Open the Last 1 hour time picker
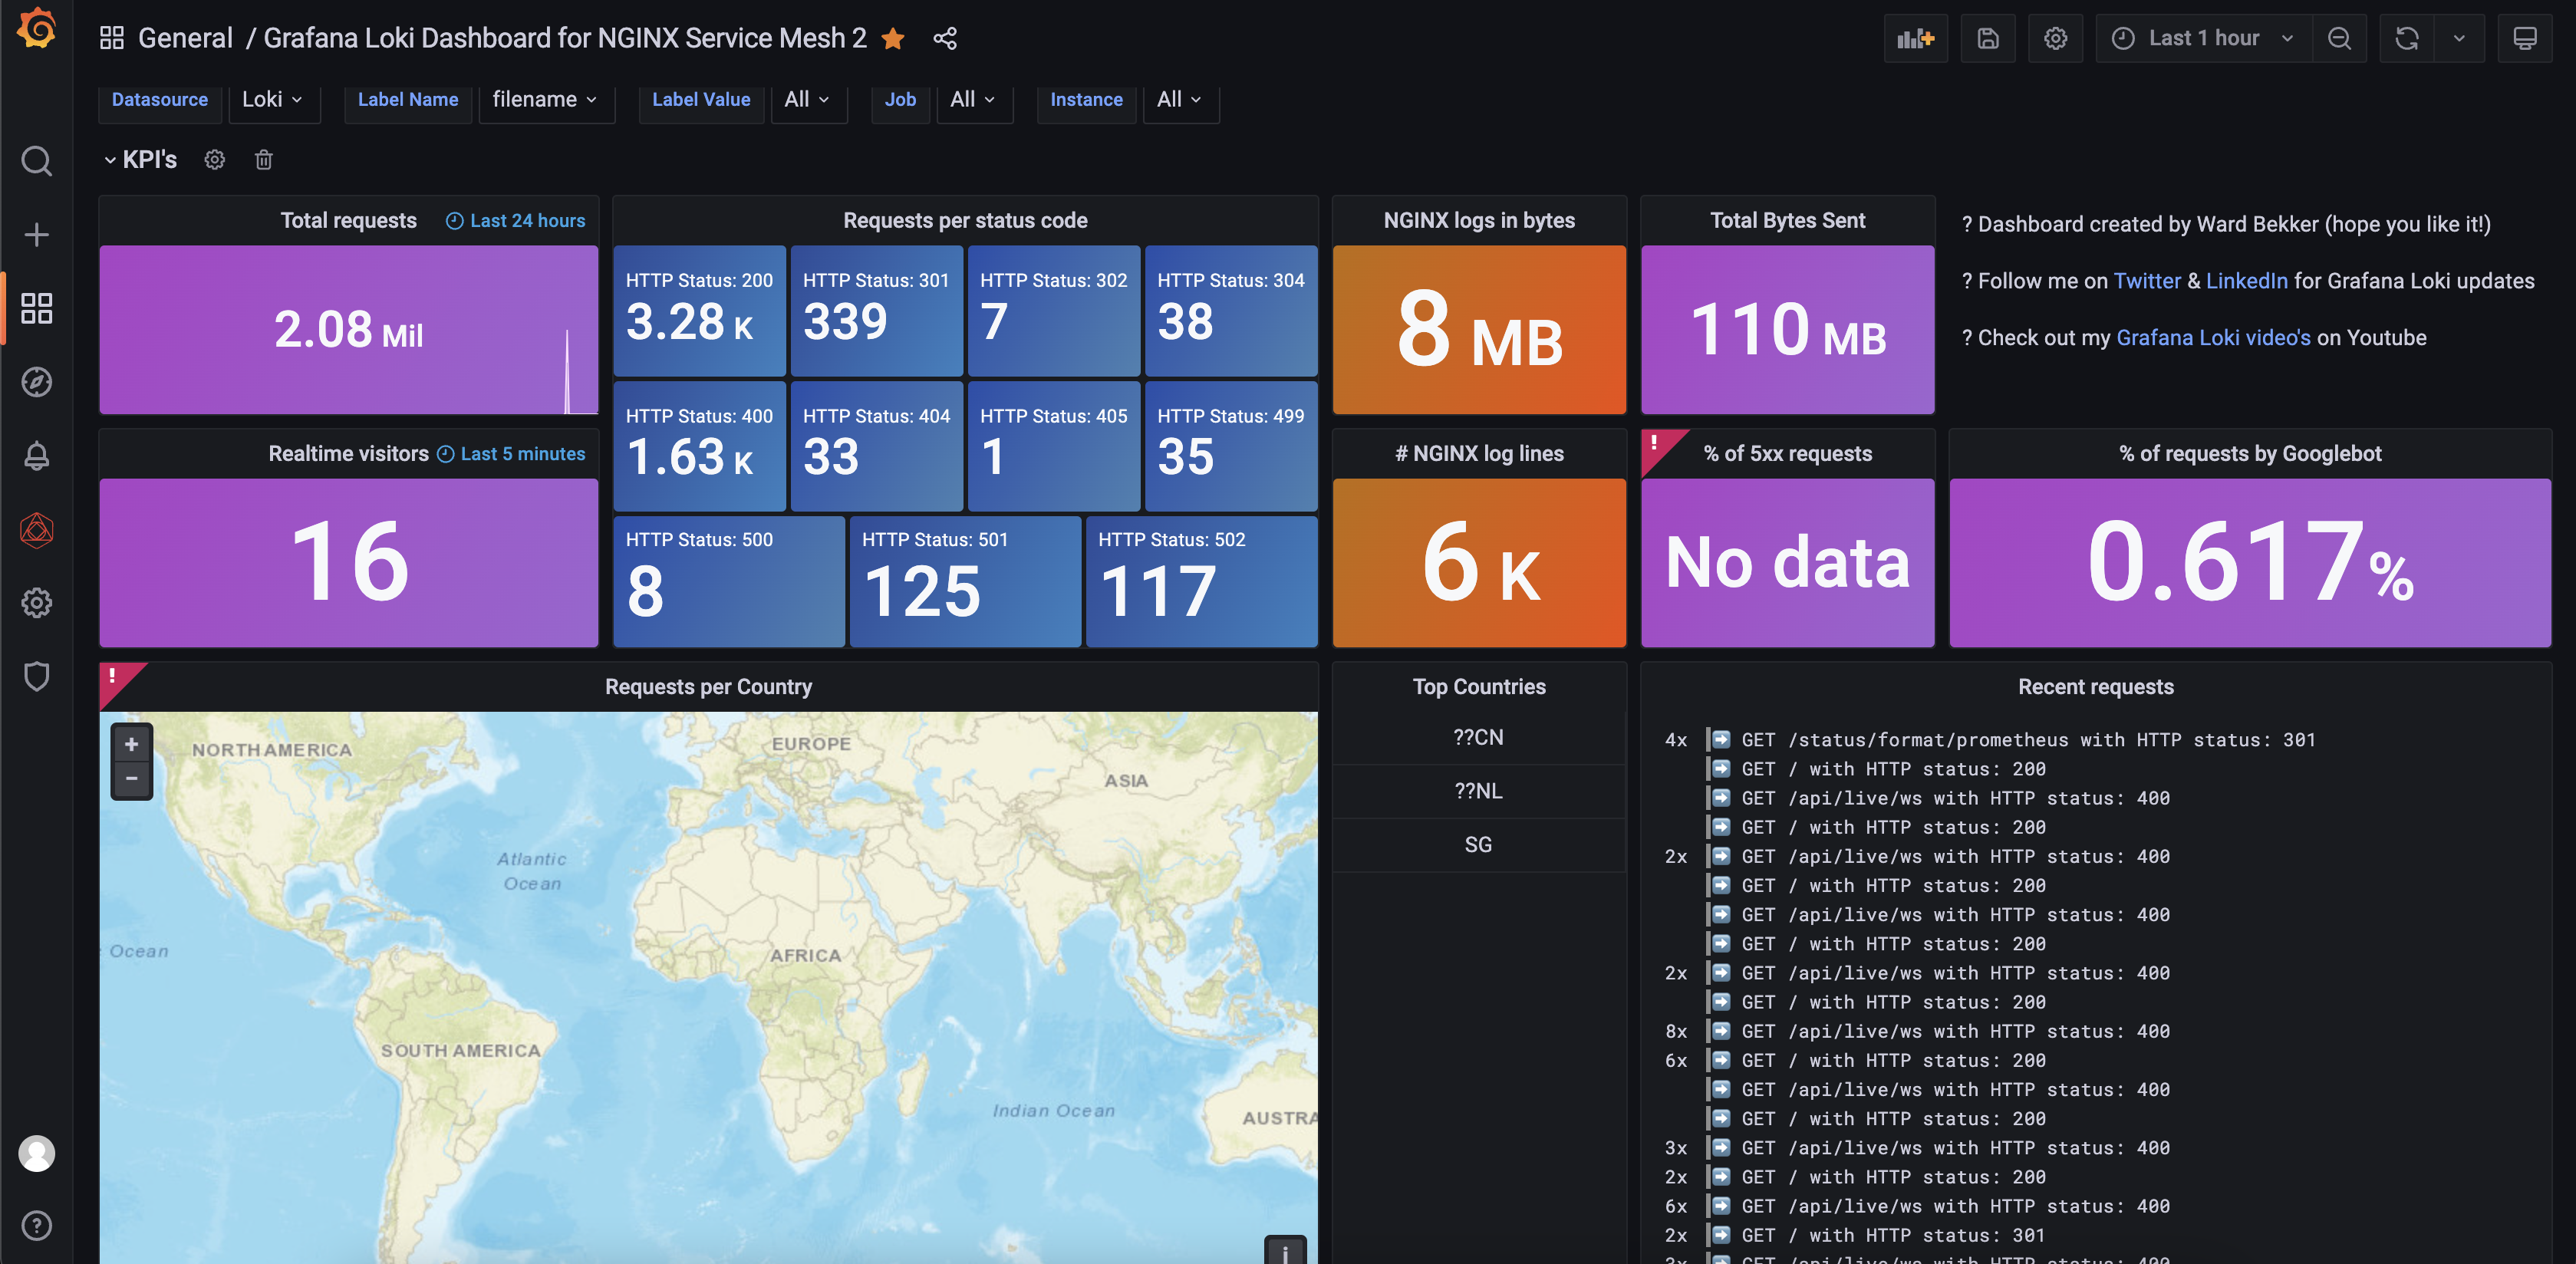Screen dimensions: 2576x1264 pos(2202,39)
